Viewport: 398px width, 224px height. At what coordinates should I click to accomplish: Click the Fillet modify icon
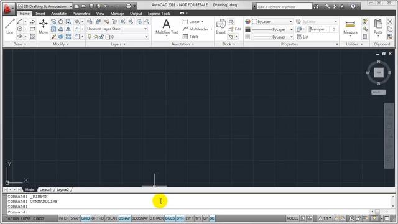click(x=77, y=37)
